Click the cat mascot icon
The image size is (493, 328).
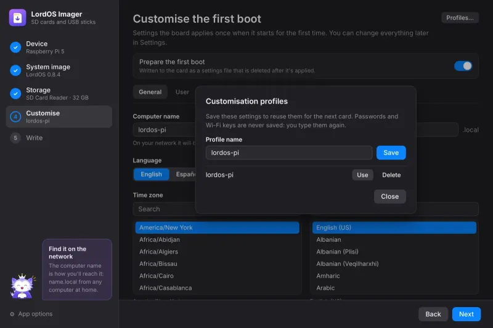click(23, 286)
